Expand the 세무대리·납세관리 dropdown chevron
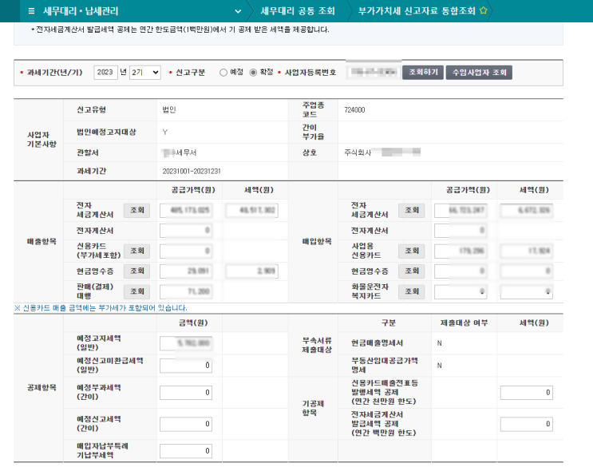 (x=238, y=11)
